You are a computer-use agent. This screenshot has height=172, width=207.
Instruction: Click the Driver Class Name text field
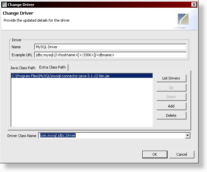point(111,135)
